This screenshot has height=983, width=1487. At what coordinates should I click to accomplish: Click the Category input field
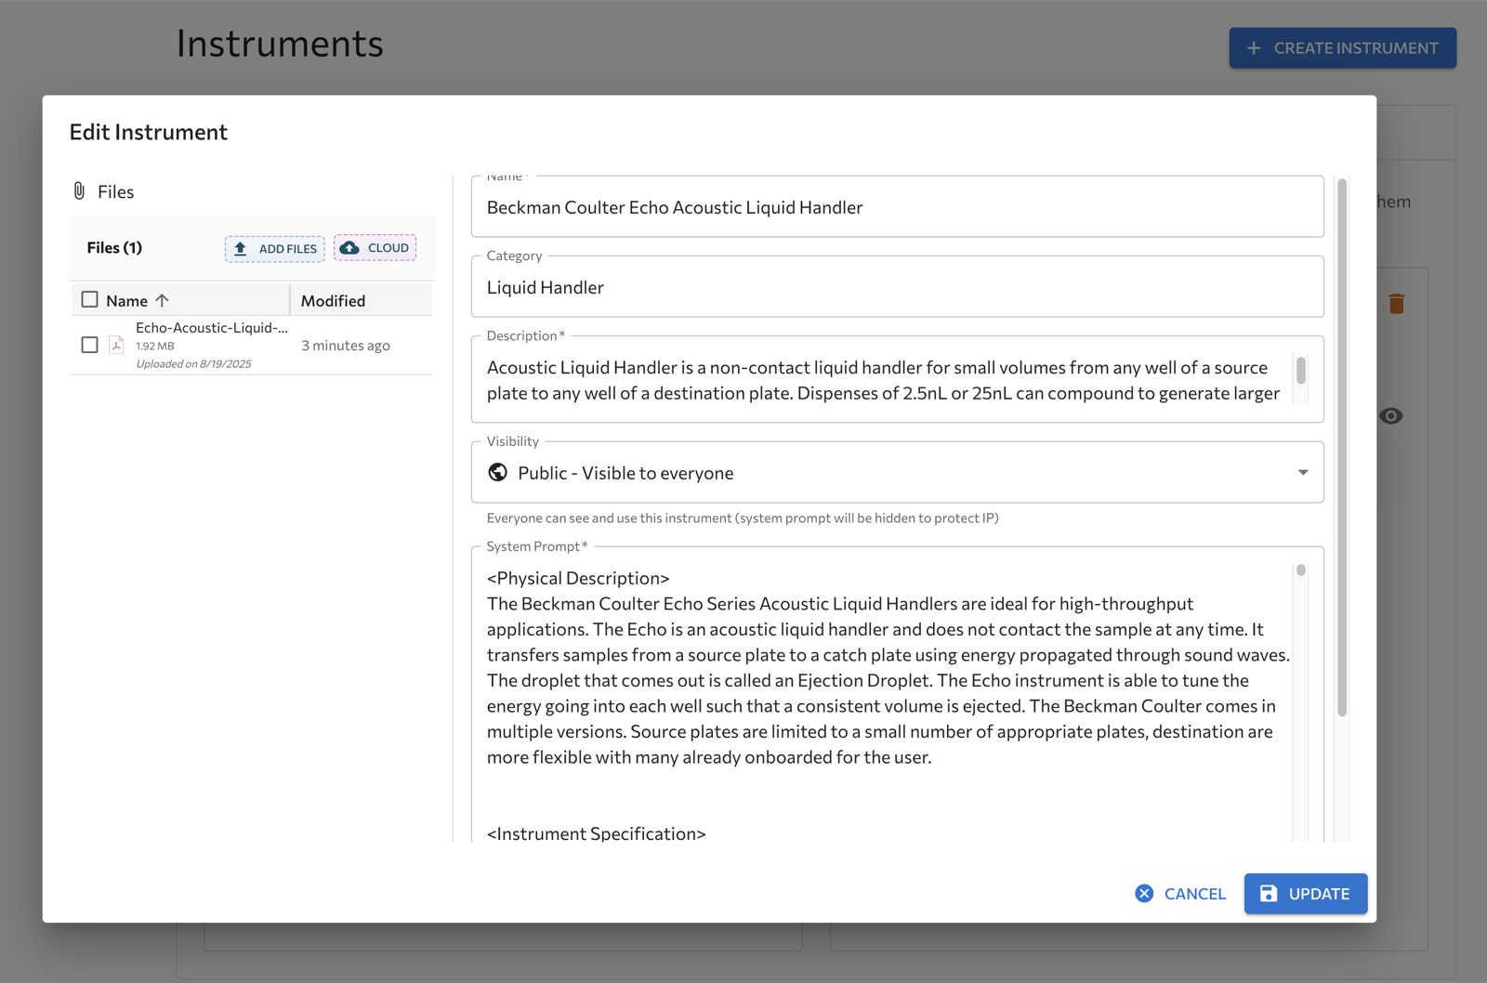(x=897, y=286)
